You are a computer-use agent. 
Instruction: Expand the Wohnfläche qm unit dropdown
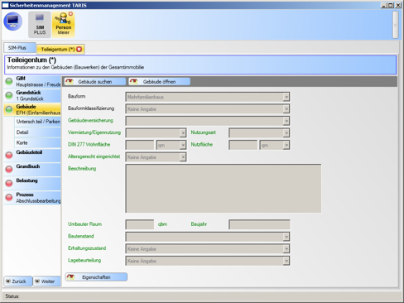[183, 145]
